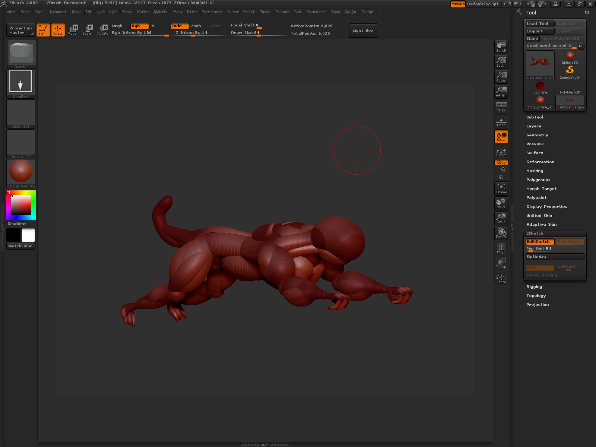Image resolution: width=596 pixels, height=447 pixels.
Task: Toggle Perspective view on
Action: point(501,106)
